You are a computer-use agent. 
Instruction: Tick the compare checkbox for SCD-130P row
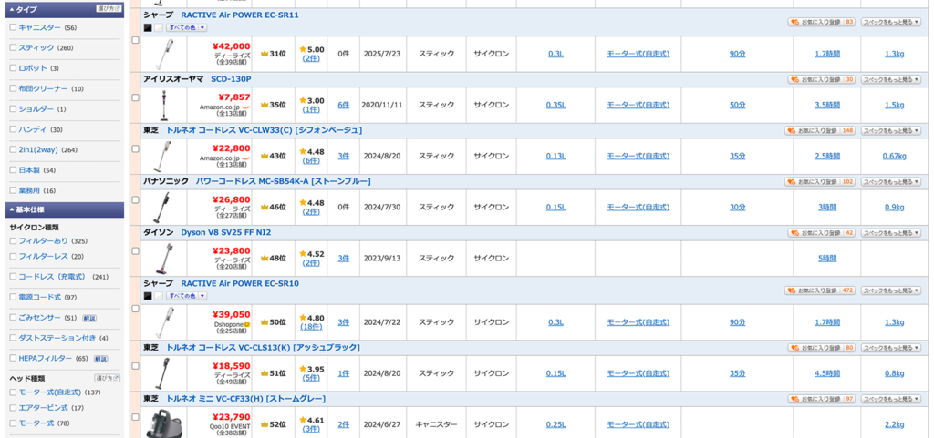point(135,97)
